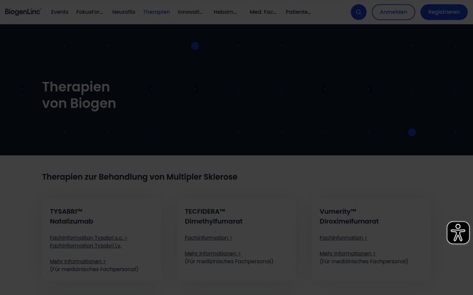Viewport: 473px width, 295px height.
Task: Open the Innovati... menu item
Action: coord(190,12)
